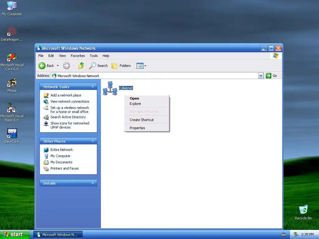Click the Entire Network globe icon
Viewport: 319px width, 239px height.
coord(46,150)
